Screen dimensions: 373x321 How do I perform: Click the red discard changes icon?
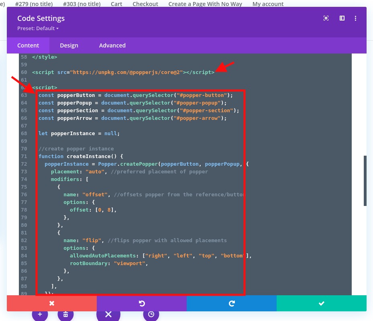[52, 303]
